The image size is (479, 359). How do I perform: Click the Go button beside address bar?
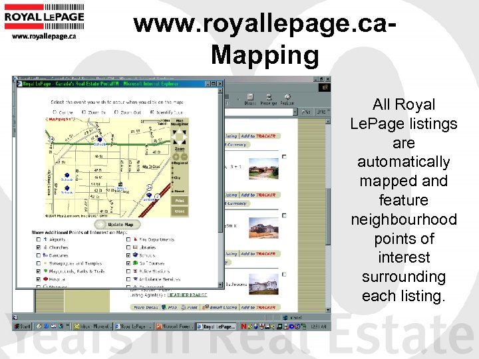[x=307, y=112]
